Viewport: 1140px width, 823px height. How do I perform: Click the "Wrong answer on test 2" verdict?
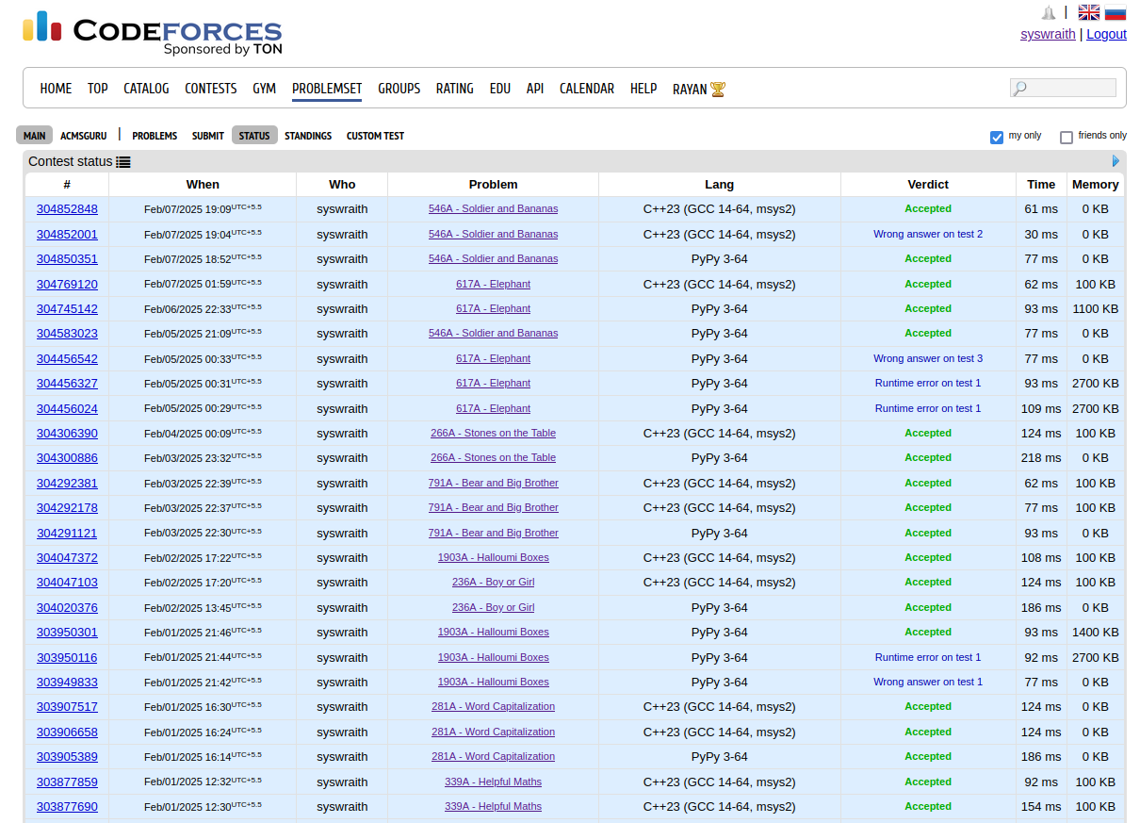[928, 234]
